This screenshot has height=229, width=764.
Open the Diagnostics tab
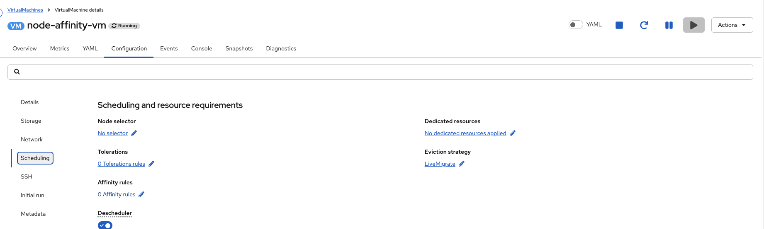click(281, 48)
